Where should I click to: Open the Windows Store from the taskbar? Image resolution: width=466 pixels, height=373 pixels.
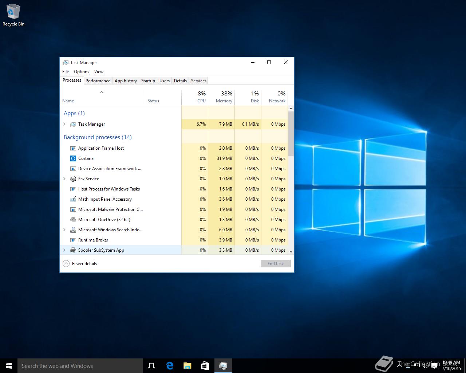click(x=205, y=366)
